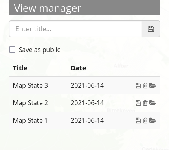Select the Date column header

[79, 68]
